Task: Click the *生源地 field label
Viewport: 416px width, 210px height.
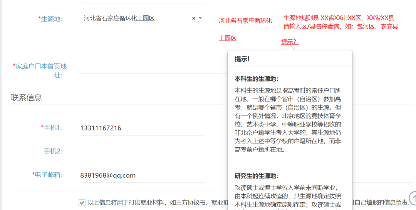Action: (x=50, y=19)
